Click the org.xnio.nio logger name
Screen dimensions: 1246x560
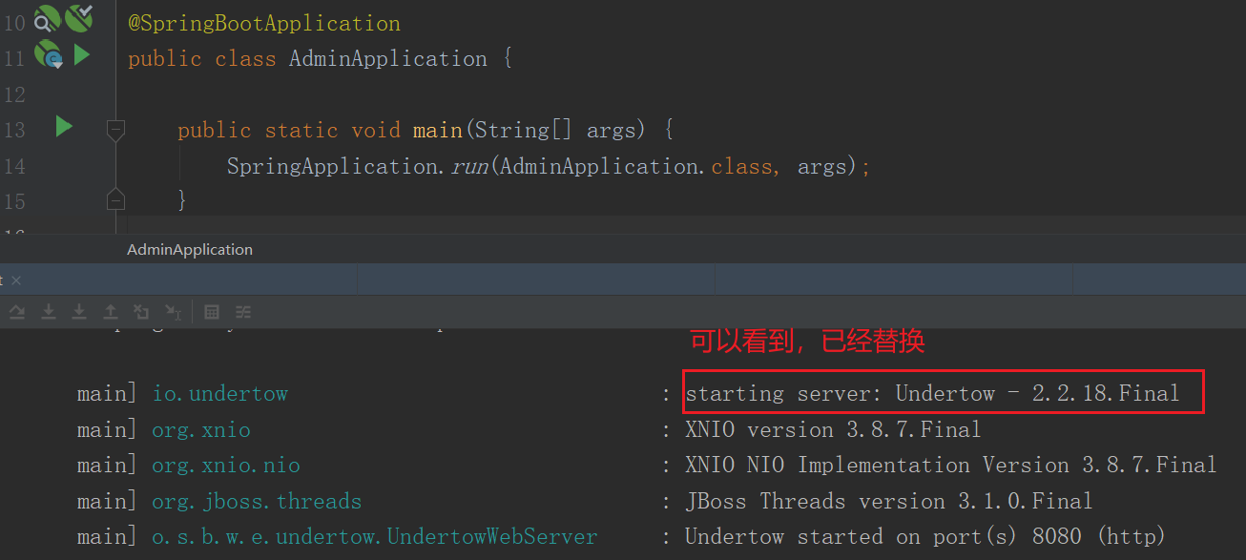pos(225,465)
